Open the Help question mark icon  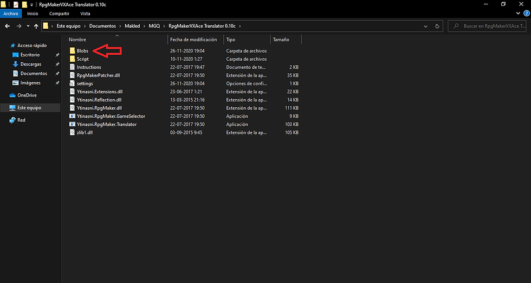coord(527,13)
